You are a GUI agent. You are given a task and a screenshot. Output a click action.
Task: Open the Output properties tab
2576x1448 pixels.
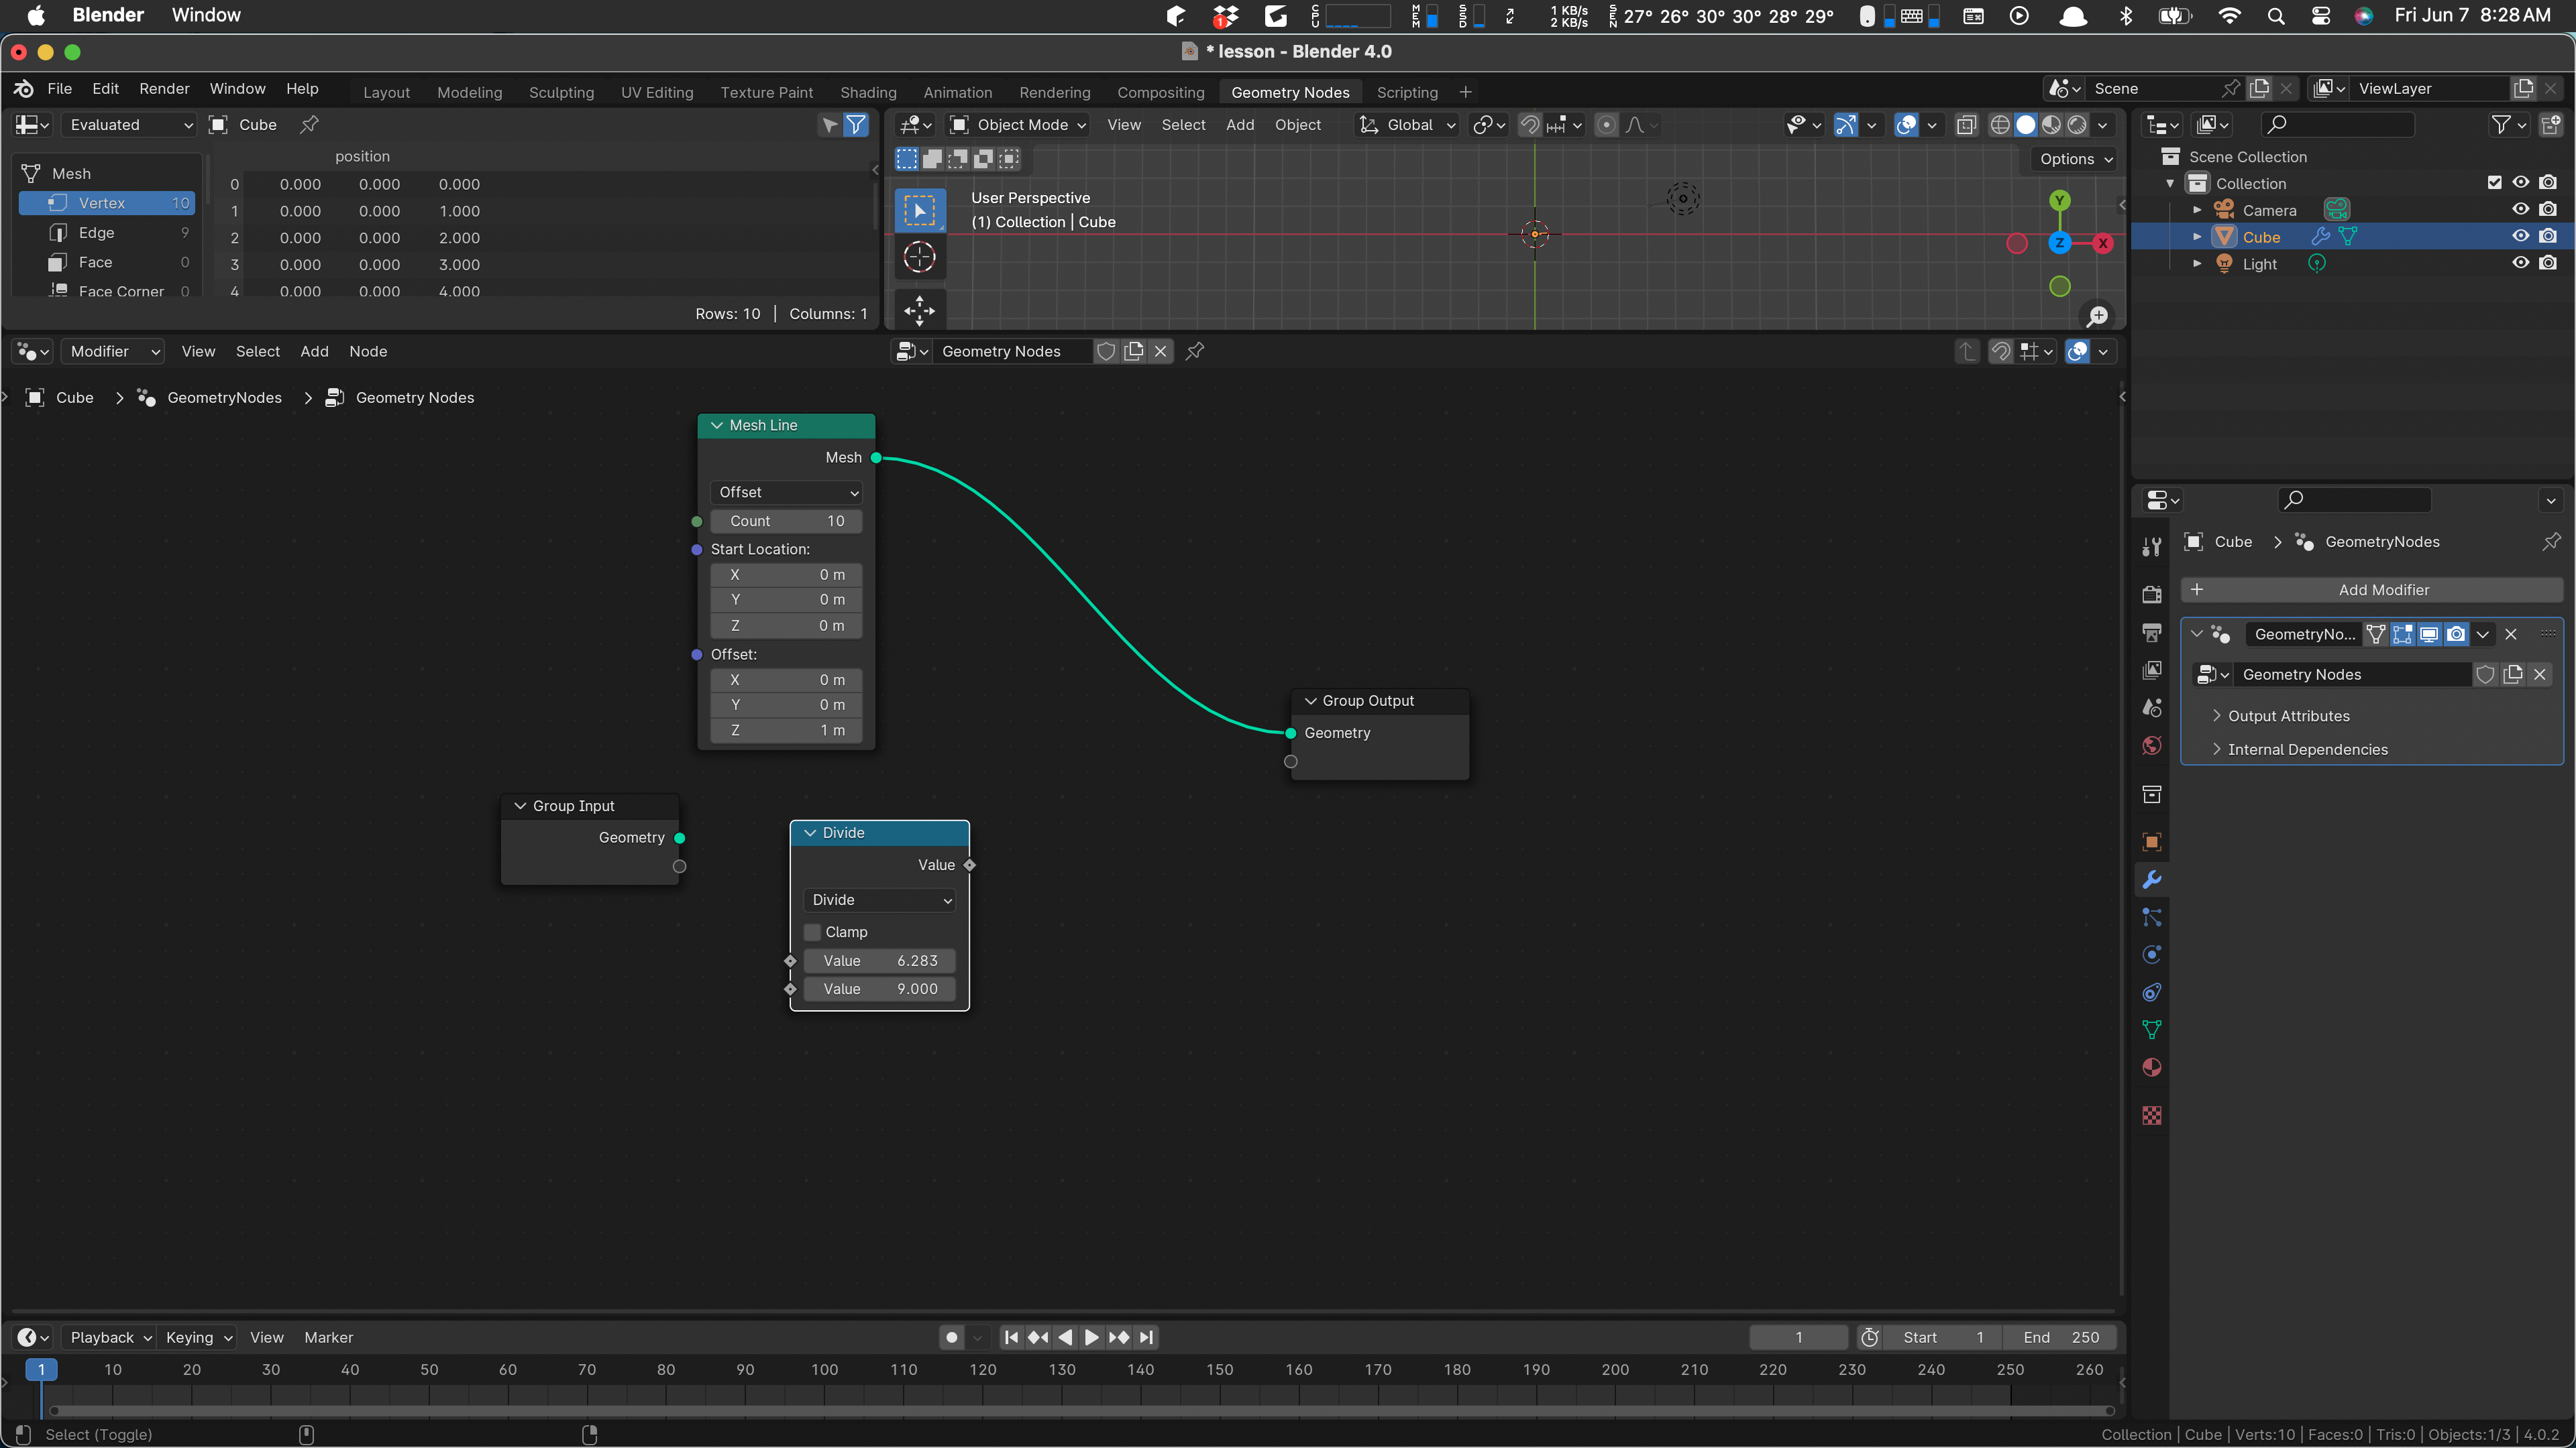coord(2152,633)
